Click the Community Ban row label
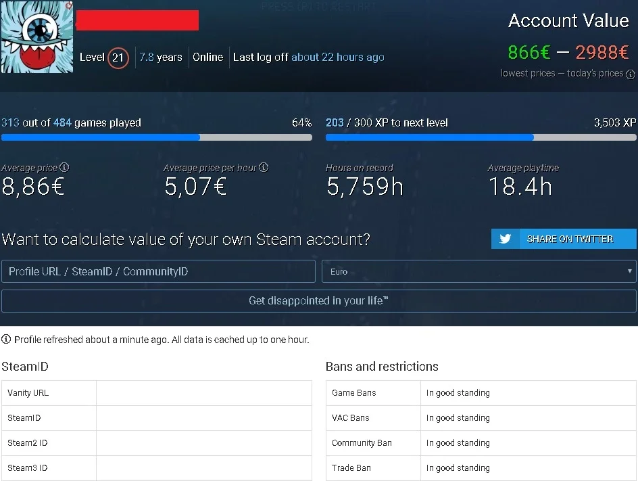Screen dimensions: 638x481 [362, 442]
